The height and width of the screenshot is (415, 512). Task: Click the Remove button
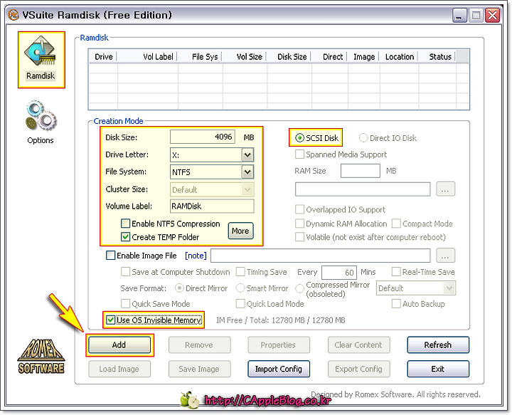(x=200, y=345)
